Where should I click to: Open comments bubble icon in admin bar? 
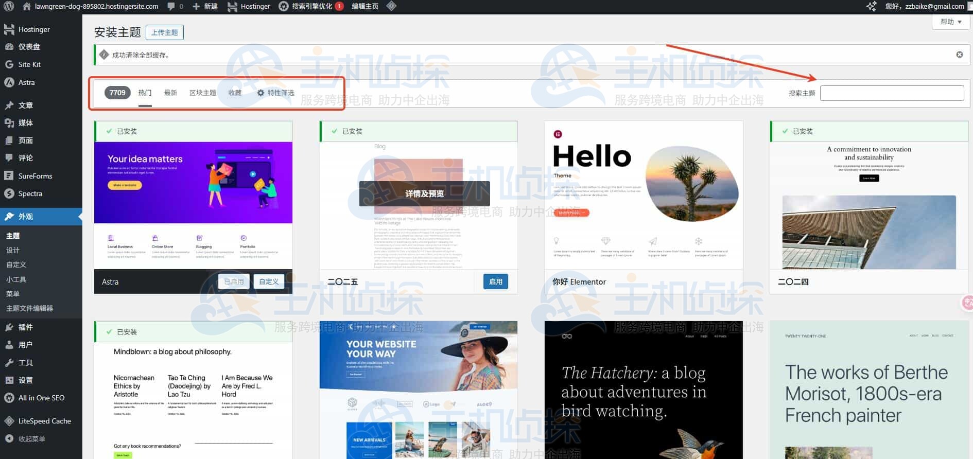click(171, 6)
